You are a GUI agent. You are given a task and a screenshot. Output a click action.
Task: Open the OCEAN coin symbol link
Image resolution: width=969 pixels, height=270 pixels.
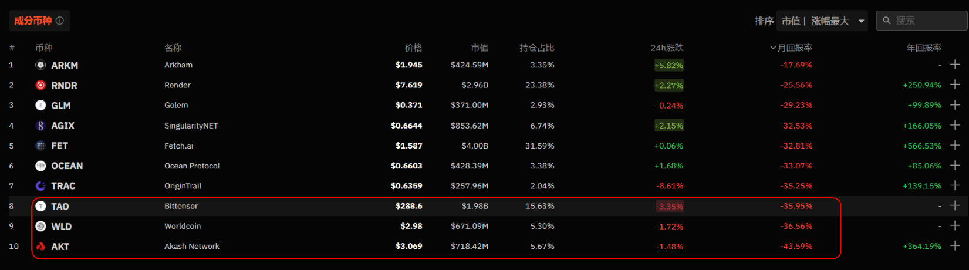(67, 166)
